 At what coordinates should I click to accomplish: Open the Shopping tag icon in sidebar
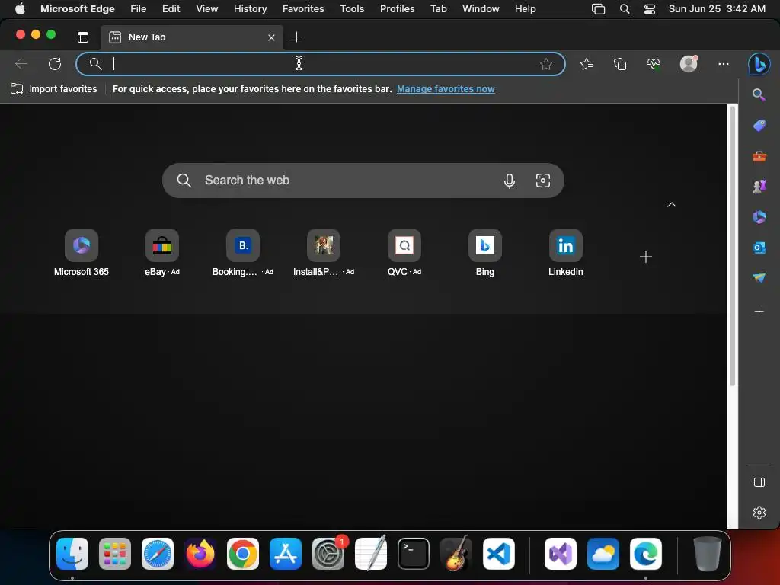759,126
